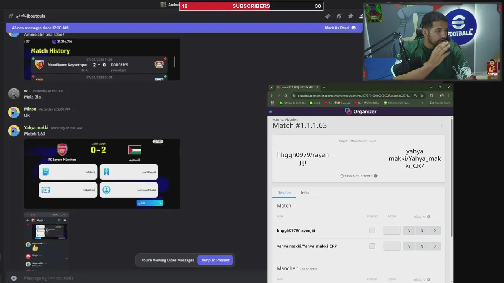Open pinned messages in Discord header

350,16
